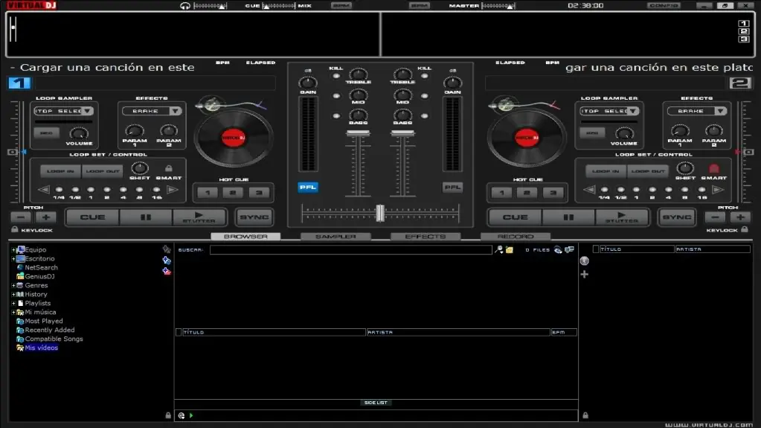761x428 pixels.
Task: Click the crossfader handle
Action: (x=380, y=213)
